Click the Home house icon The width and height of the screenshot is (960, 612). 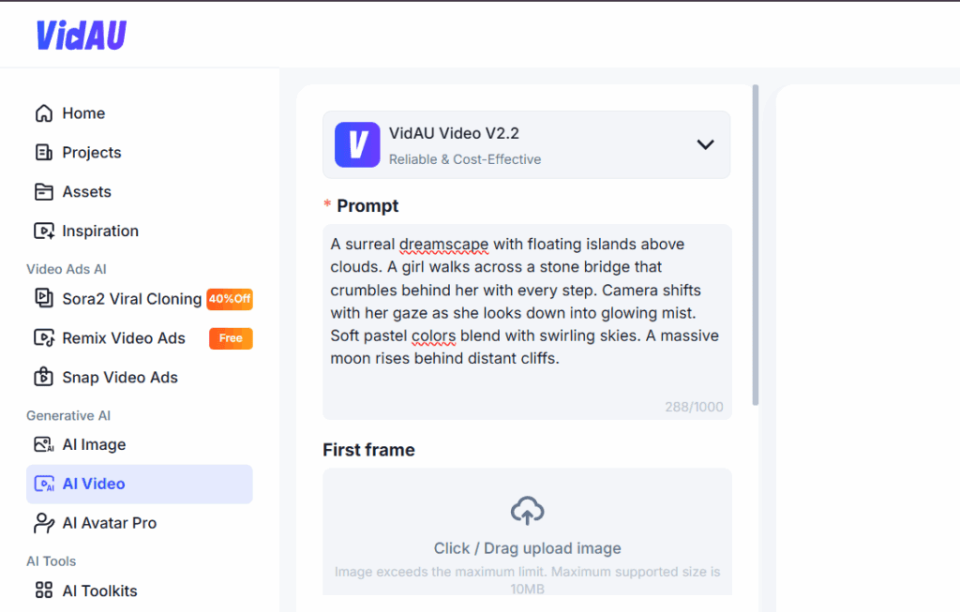click(x=43, y=113)
